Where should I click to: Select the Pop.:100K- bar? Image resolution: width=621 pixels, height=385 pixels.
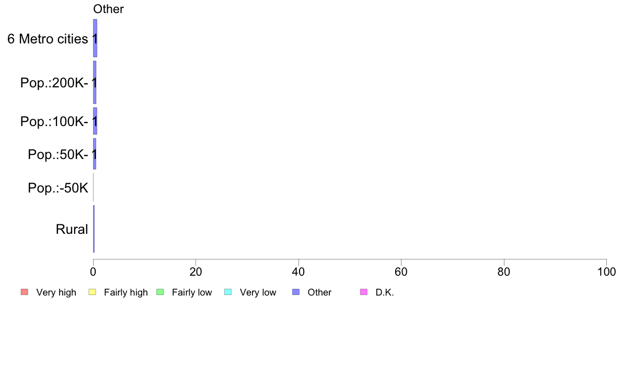point(95,121)
